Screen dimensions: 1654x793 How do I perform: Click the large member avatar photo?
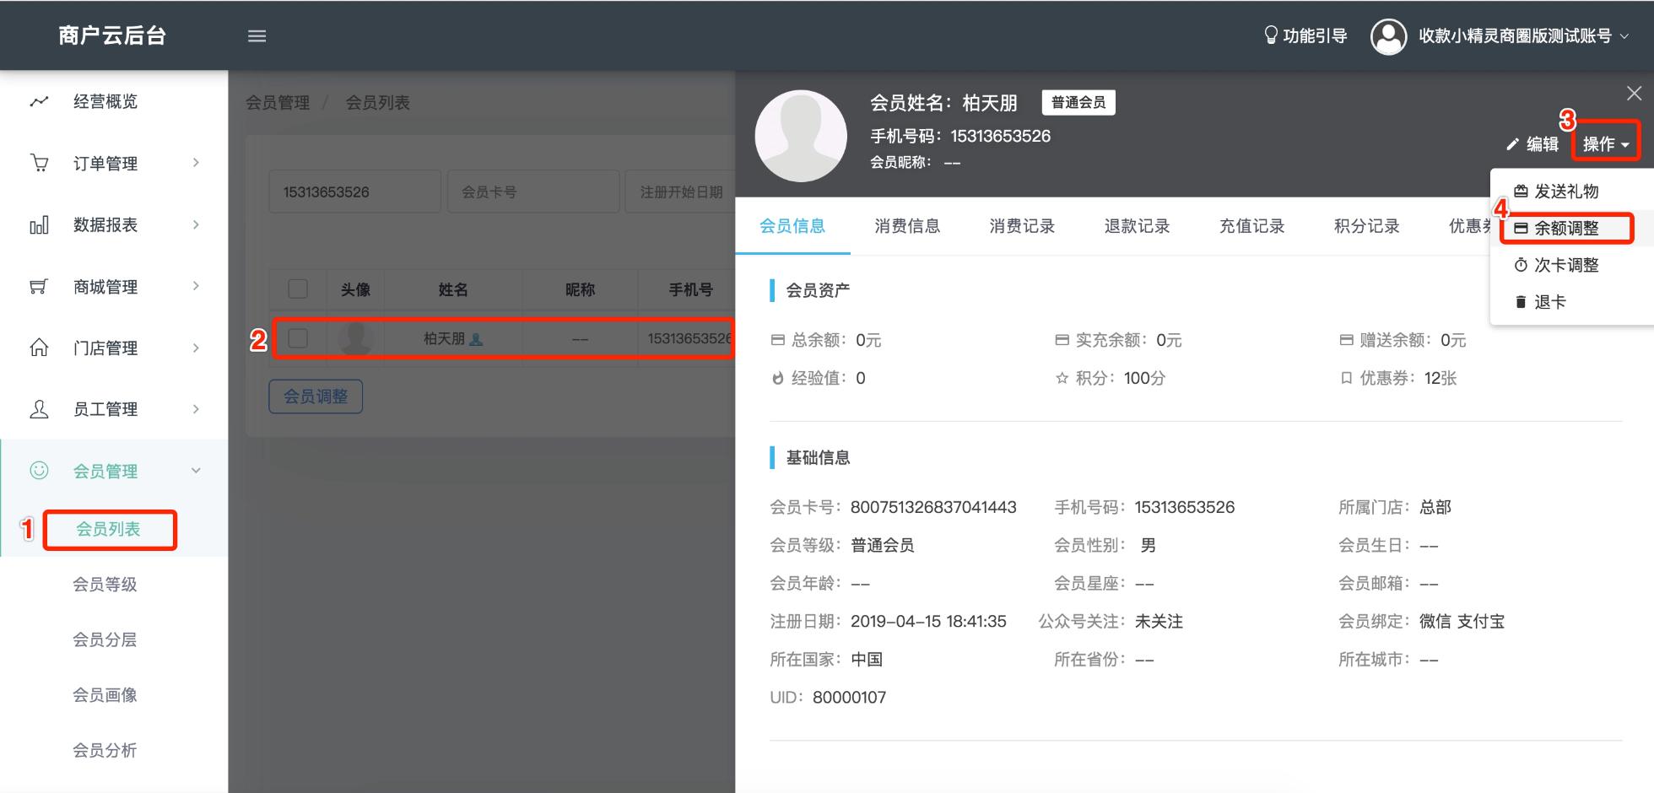coord(801,136)
